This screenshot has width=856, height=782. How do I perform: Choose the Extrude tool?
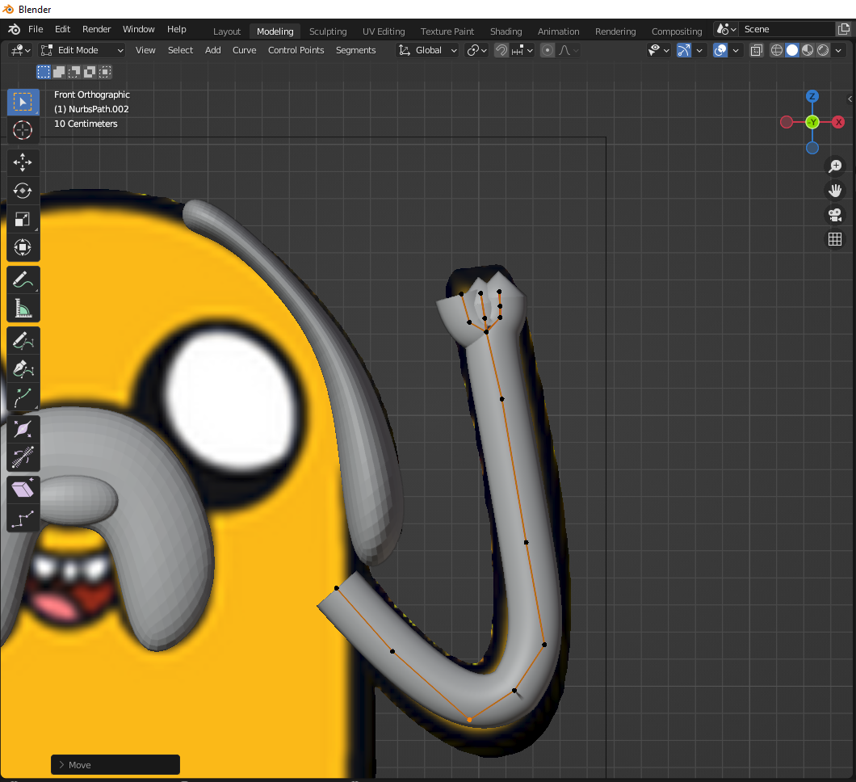point(23,397)
